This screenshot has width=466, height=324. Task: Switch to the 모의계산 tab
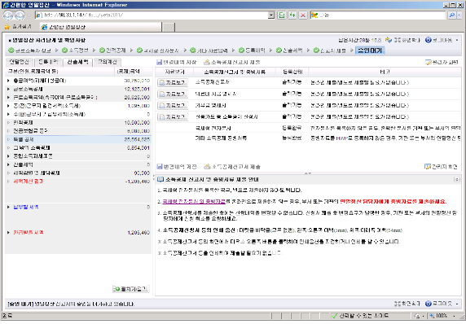click(x=108, y=62)
